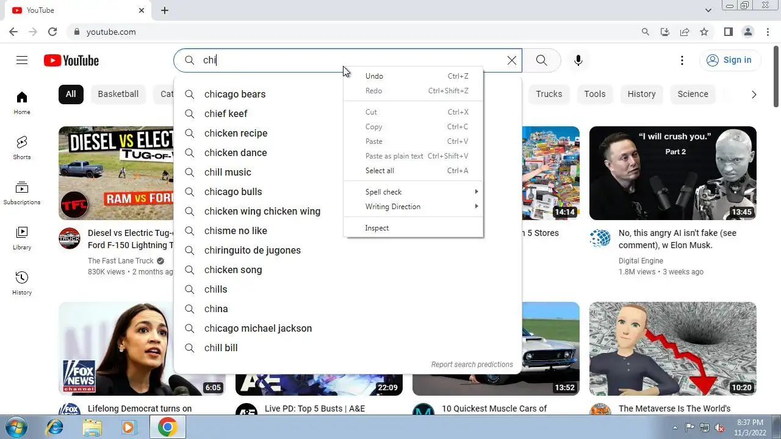Viewport: 781px width, 439px height.
Task: Click Report search predictions link
Action: [472, 365]
